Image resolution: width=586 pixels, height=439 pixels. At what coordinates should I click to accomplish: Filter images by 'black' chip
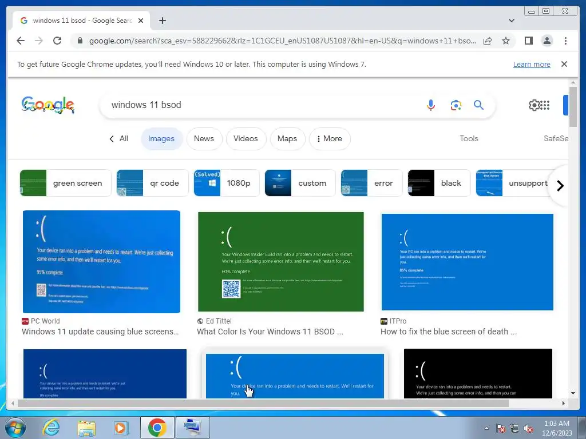pos(439,183)
